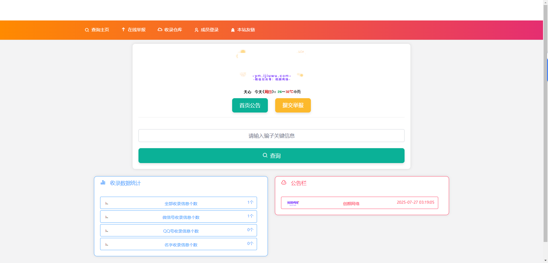548x263 pixels.
Task: Click the 1个 count for 微信号收录信息个数
Action: pyautogui.click(x=250, y=216)
